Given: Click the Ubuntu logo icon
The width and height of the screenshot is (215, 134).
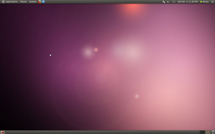Looking at the screenshot, I should [3, 2].
